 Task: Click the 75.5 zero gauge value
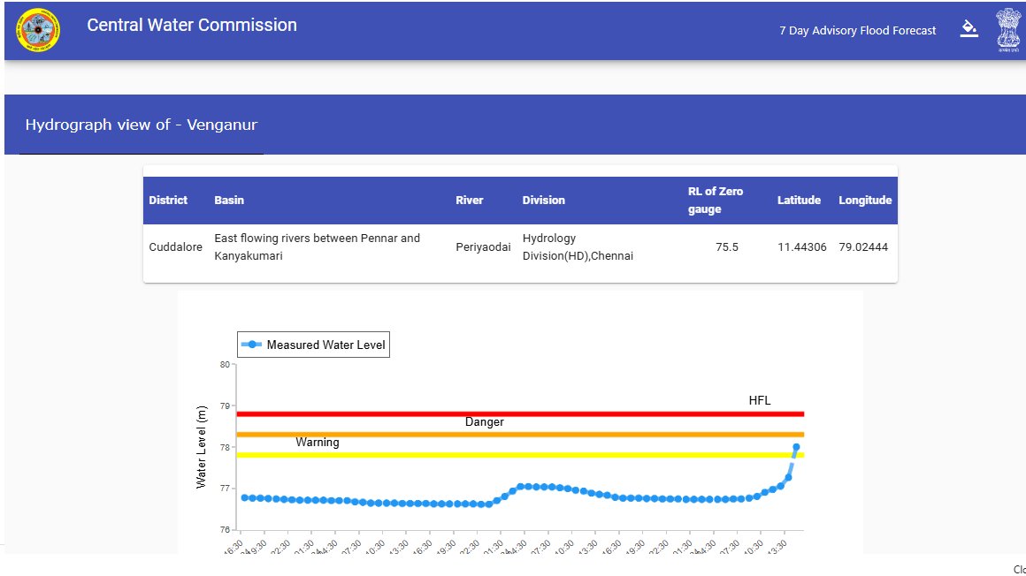click(727, 247)
